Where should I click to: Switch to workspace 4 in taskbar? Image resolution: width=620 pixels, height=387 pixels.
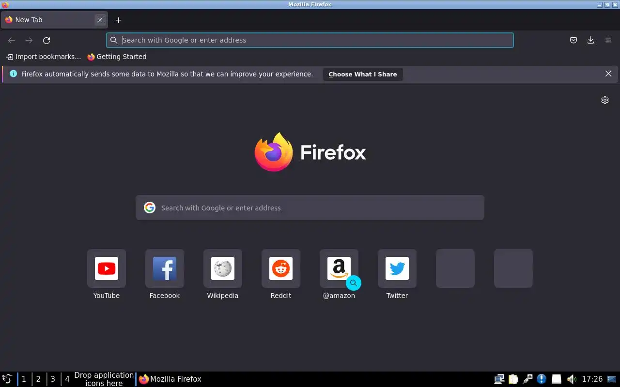coord(67,379)
